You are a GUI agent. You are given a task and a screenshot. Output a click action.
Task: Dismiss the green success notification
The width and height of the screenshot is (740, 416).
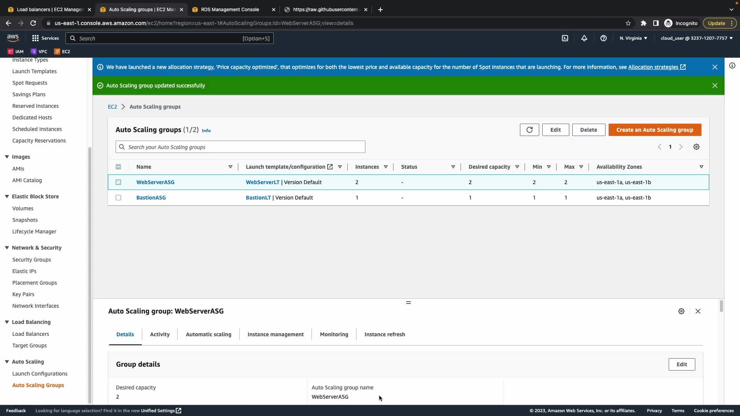[715, 86]
